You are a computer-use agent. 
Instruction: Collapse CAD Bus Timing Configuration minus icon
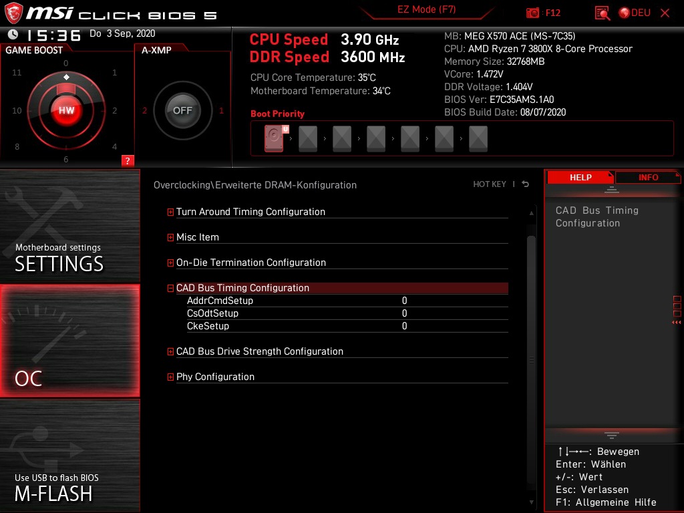(x=170, y=288)
